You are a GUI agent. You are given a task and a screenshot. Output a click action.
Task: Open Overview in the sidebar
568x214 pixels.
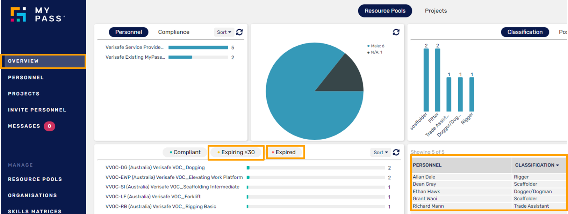coord(43,61)
